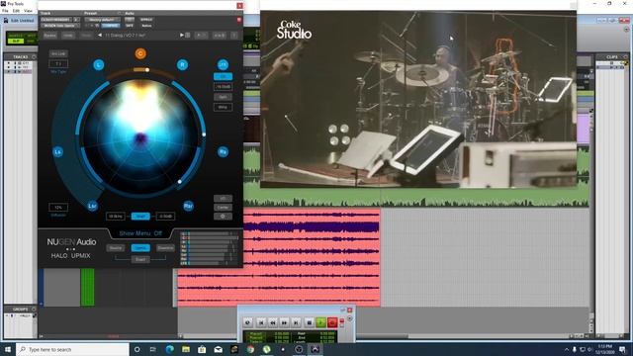Click the Rewind button in the transport
Viewport: 633px width, 356px height.
click(273, 322)
